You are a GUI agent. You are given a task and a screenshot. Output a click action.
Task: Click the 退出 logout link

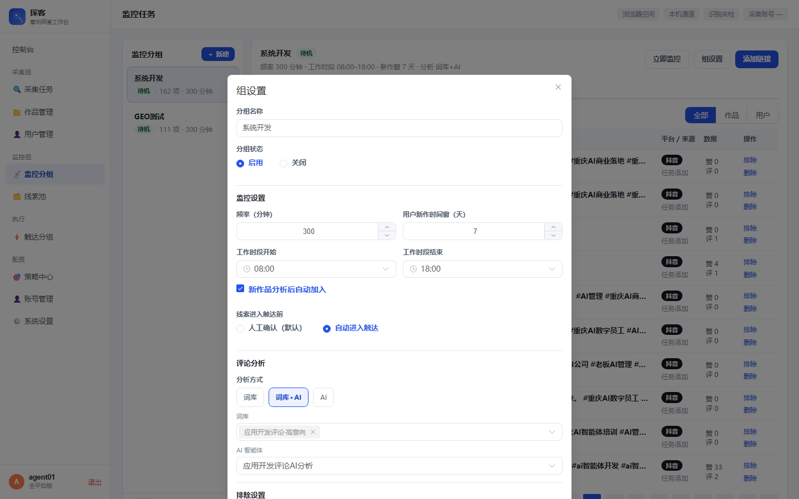pyautogui.click(x=95, y=482)
